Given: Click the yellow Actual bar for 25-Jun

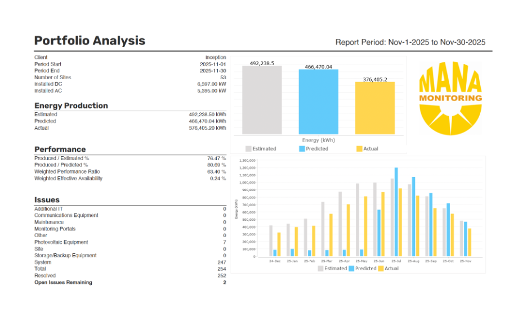Looking at the screenshot, I should [x=383, y=225].
